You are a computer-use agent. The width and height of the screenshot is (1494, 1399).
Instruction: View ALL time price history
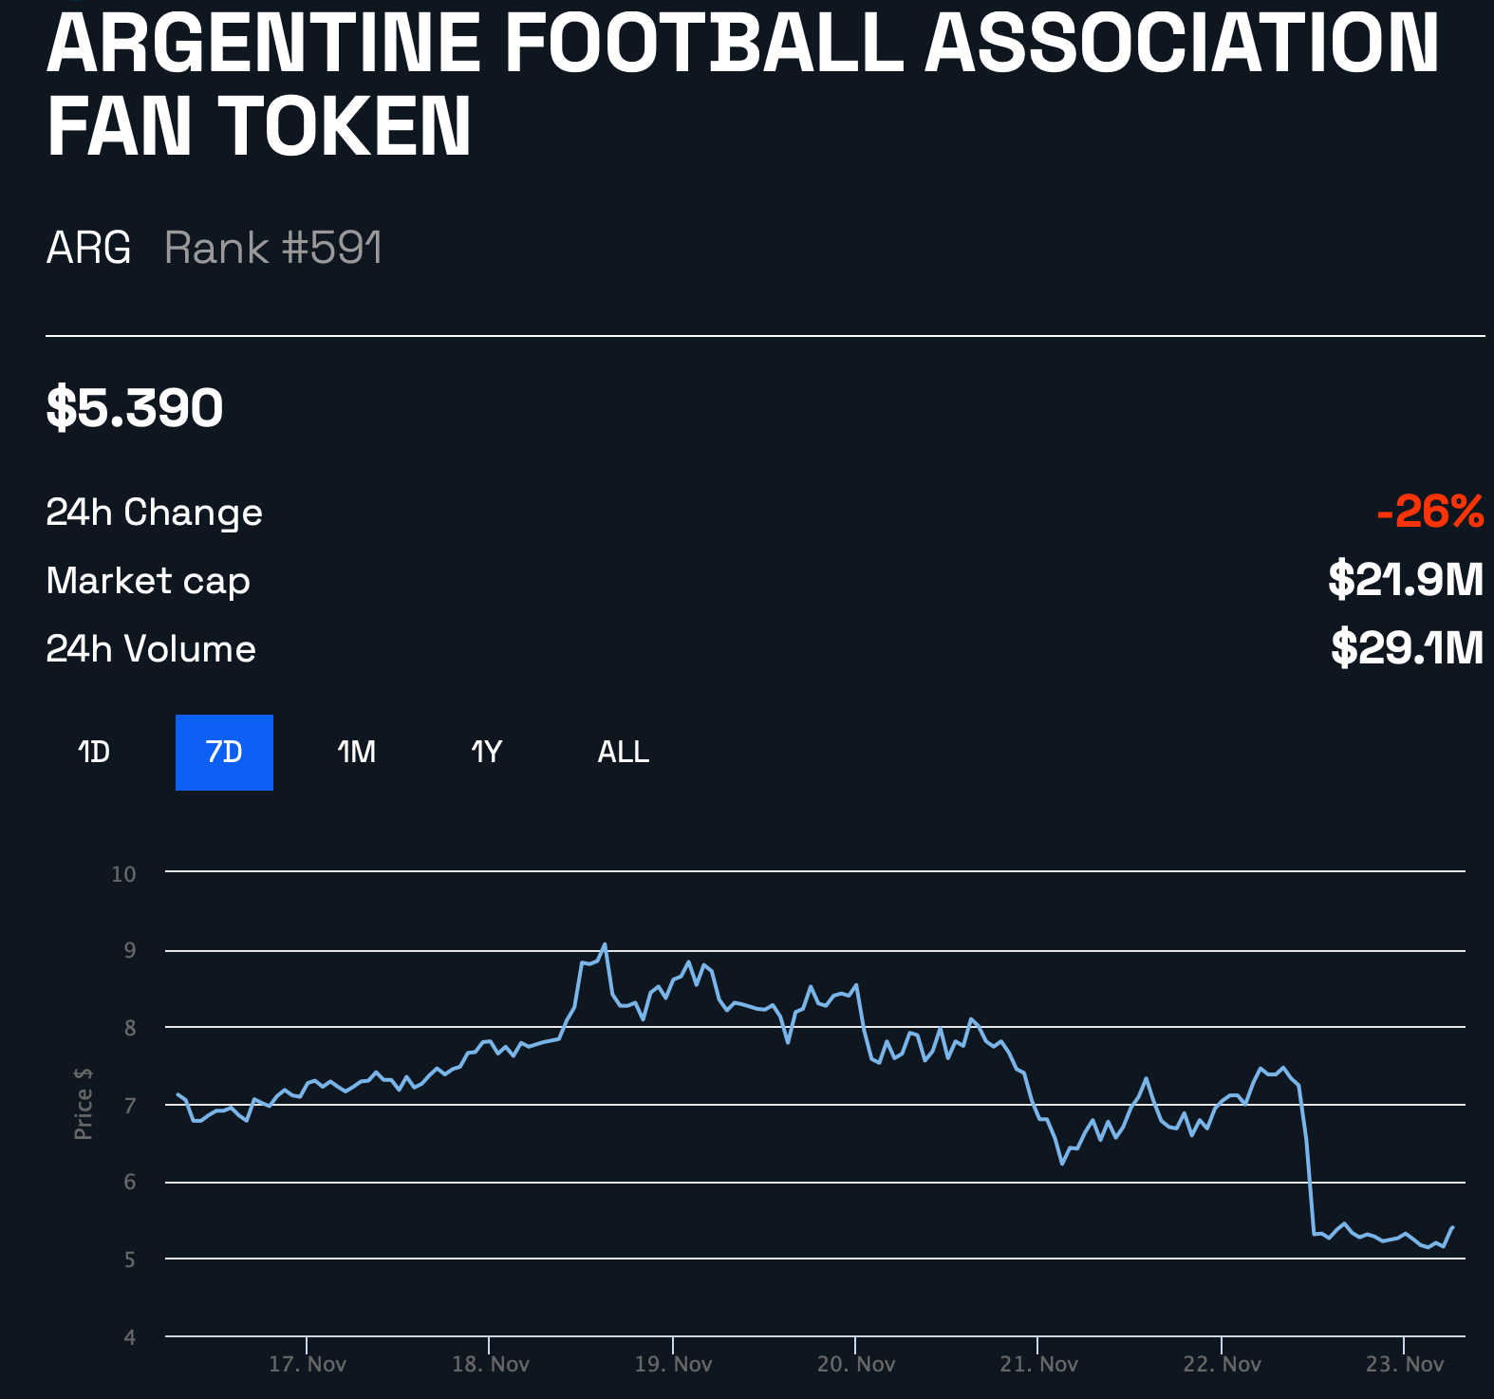(623, 753)
